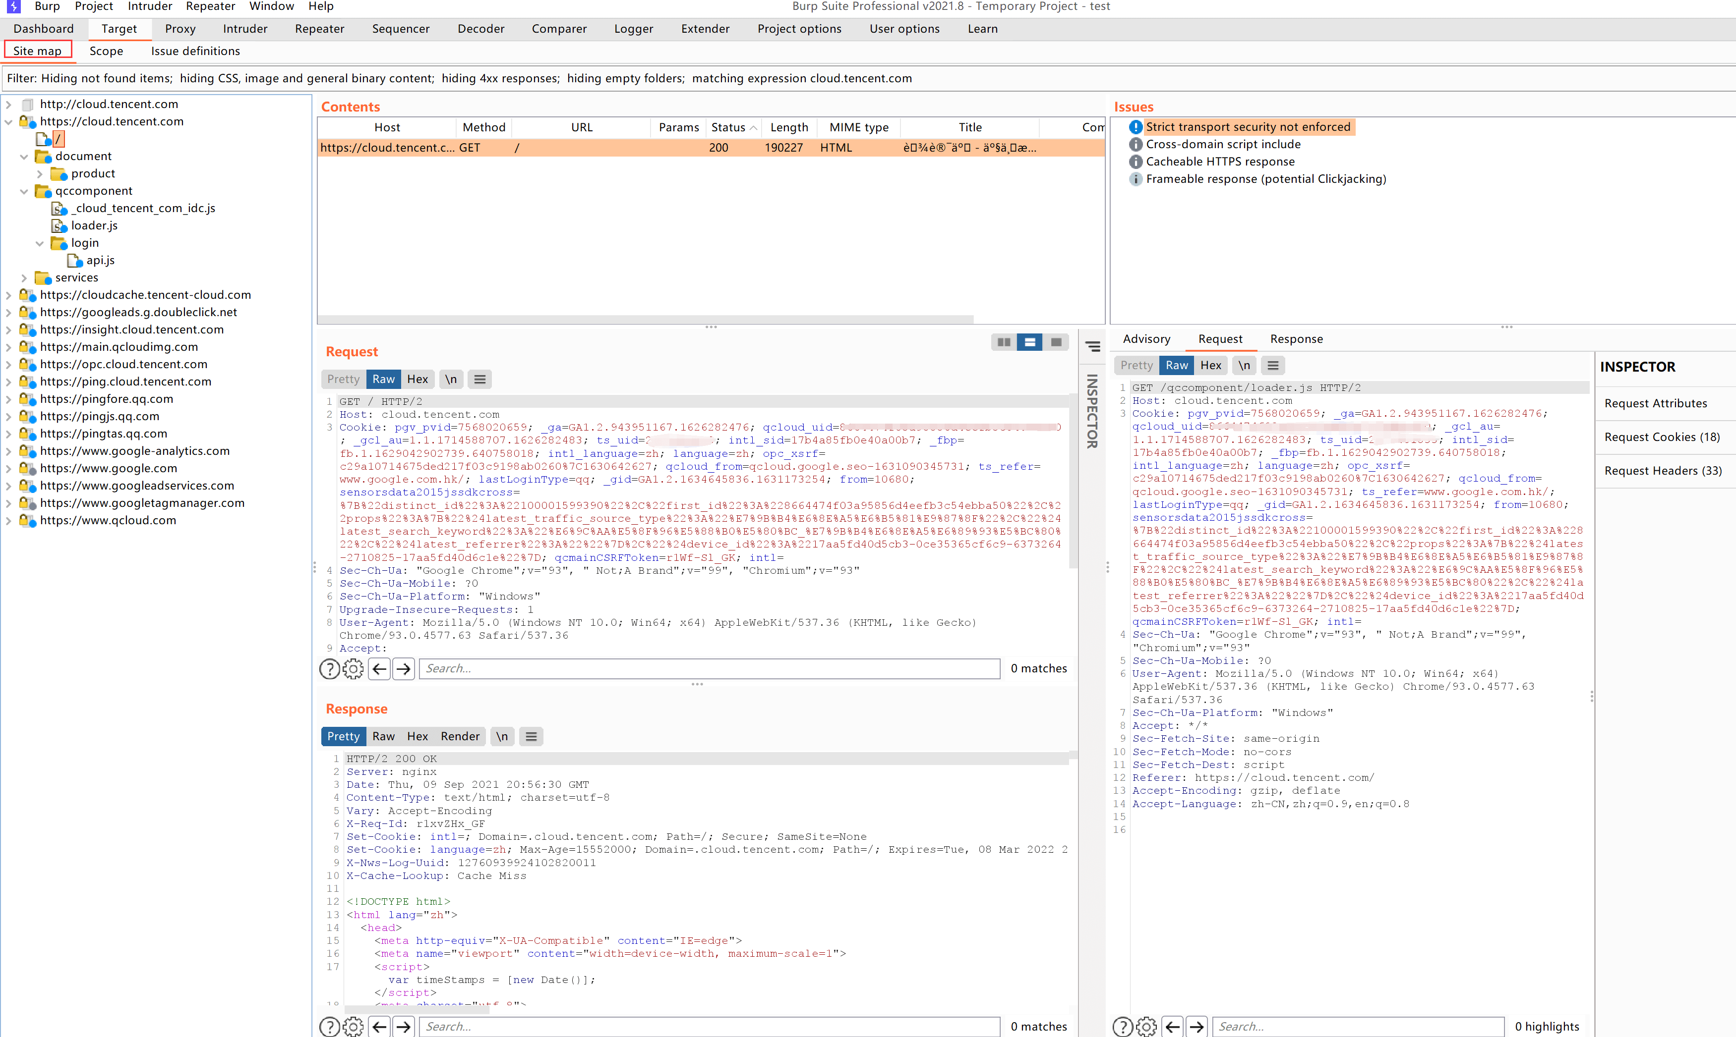Open the Response tab in Issues
Viewport: 1736px width, 1037px height.
(1296, 339)
